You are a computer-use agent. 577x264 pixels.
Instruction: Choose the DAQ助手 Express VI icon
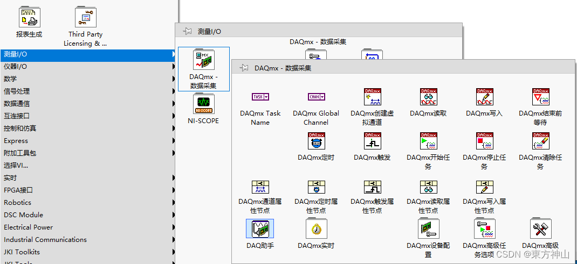[260, 229]
